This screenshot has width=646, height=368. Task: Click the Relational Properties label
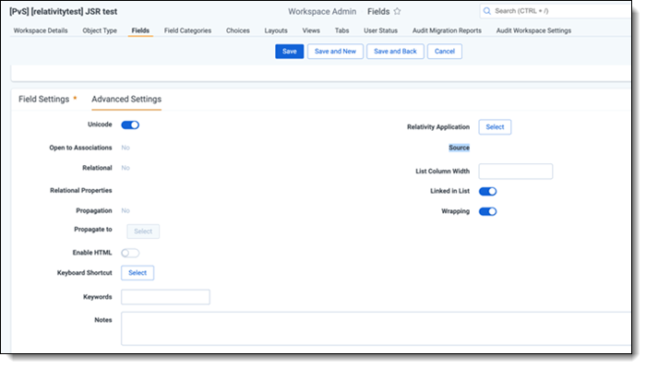point(81,190)
